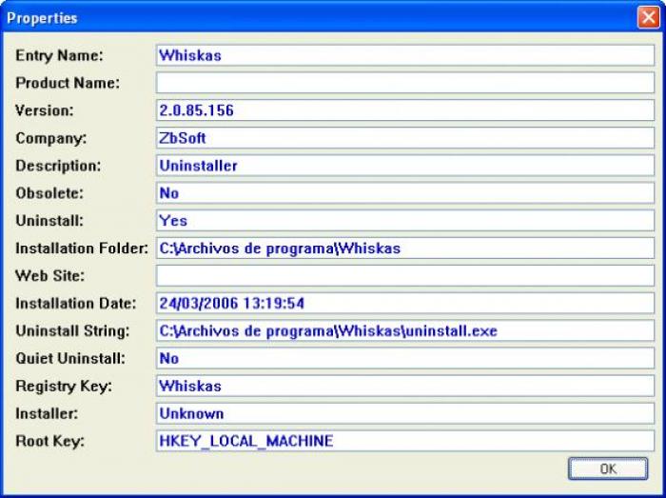
Task: Click the 'Product Name:' label
Action: click(68, 83)
